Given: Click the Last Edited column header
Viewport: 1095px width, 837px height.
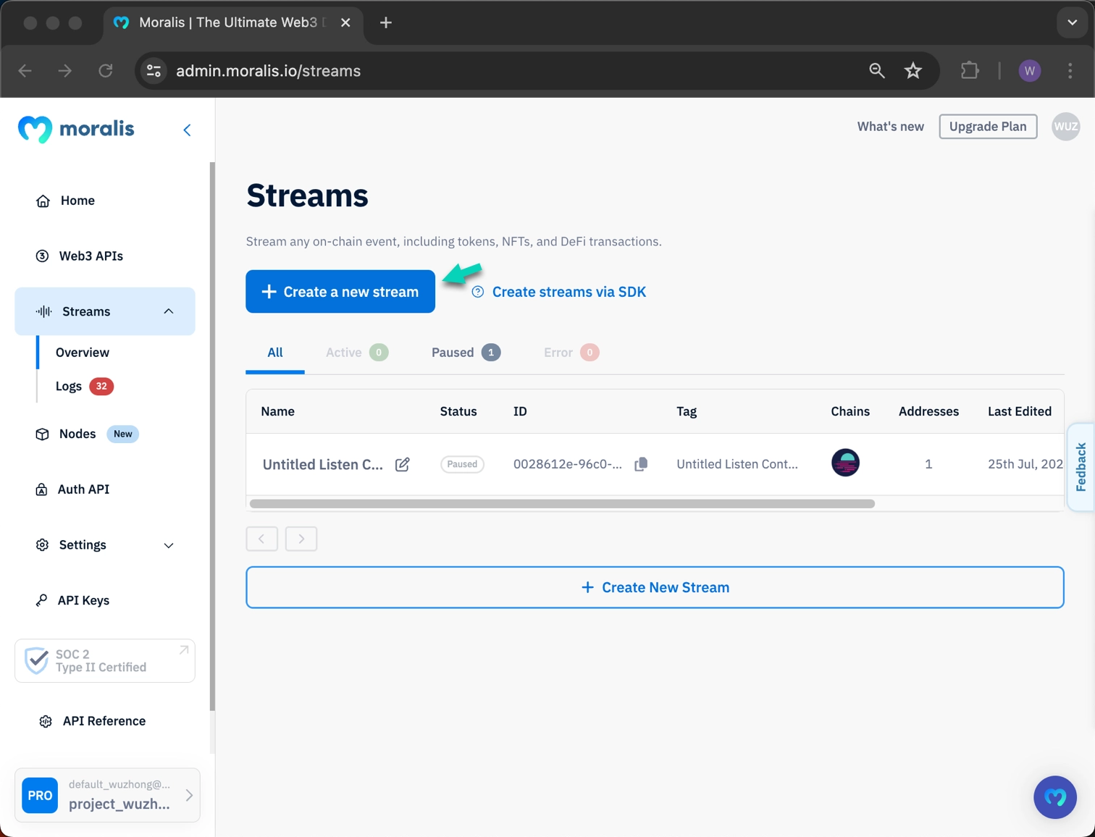Looking at the screenshot, I should (x=1020, y=411).
